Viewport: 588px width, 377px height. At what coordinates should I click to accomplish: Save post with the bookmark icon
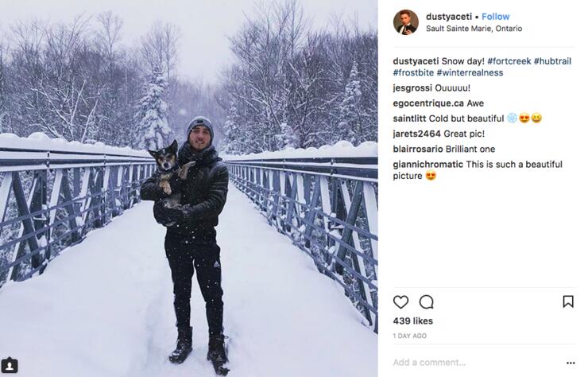click(x=568, y=301)
